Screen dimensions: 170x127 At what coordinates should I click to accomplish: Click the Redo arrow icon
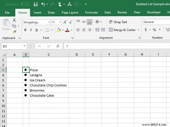(52, 4)
